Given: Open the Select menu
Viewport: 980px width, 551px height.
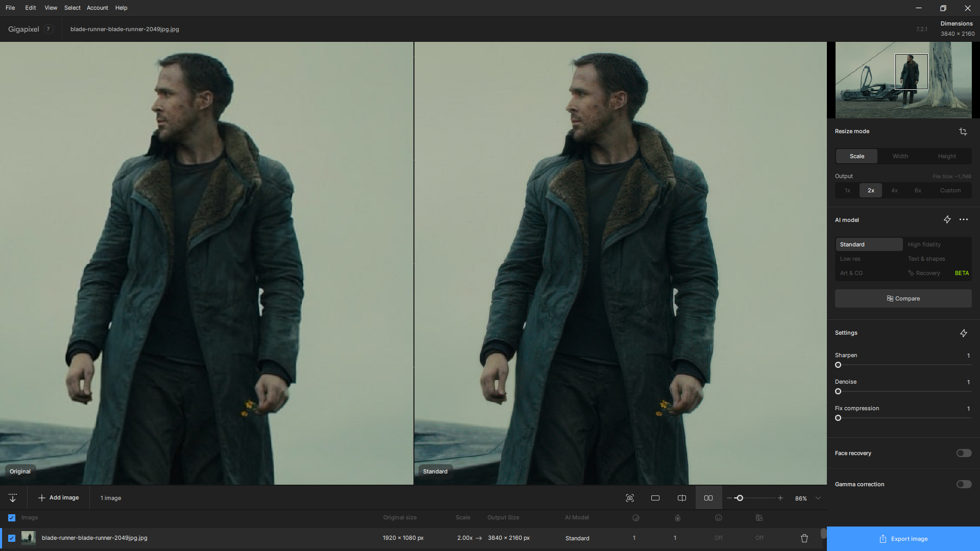Looking at the screenshot, I should tap(72, 8).
